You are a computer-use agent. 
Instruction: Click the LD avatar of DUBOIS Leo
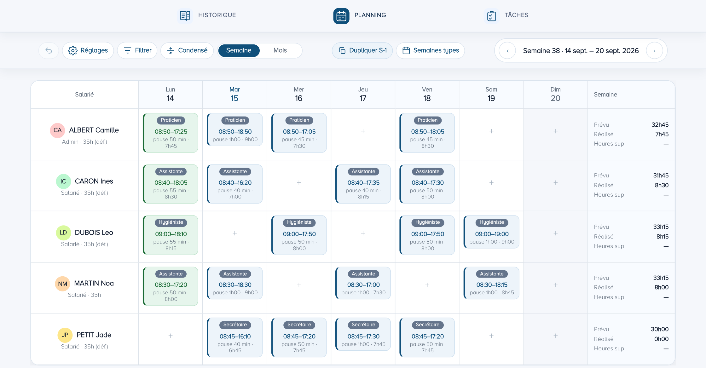pyautogui.click(x=63, y=233)
